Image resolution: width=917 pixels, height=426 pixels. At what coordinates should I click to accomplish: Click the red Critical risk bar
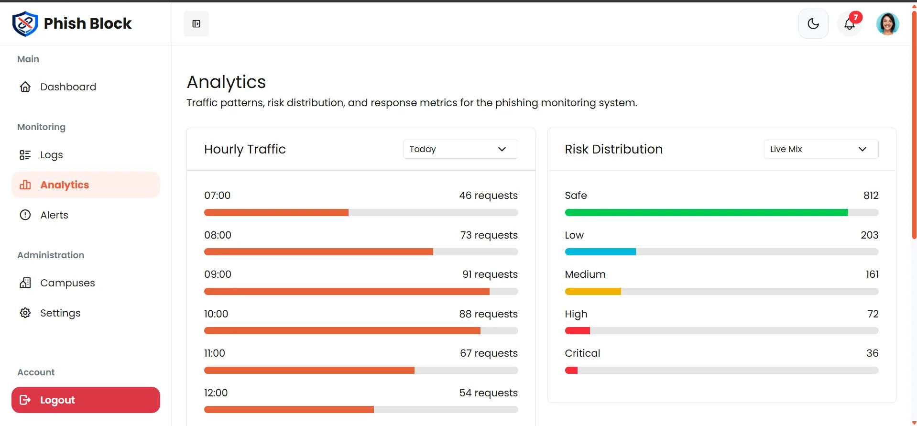pos(571,370)
